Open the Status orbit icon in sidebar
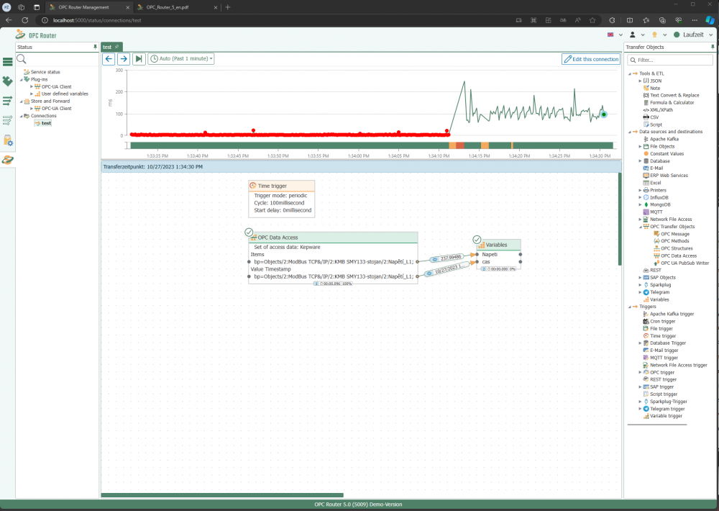The width and height of the screenshot is (719, 511). pyautogui.click(x=8, y=160)
